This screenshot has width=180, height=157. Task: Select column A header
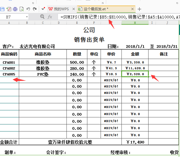pyautogui.click(x=9, y=23)
